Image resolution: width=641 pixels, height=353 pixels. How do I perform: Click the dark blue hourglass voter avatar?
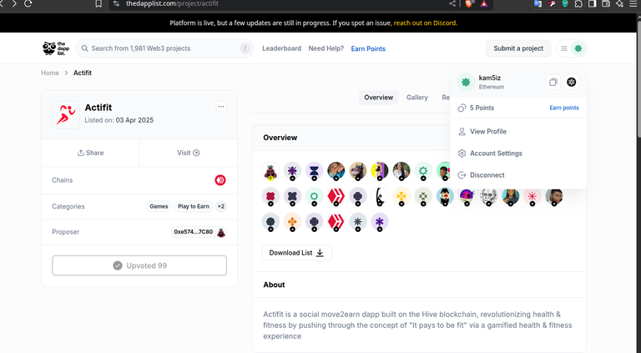(x=314, y=171)
